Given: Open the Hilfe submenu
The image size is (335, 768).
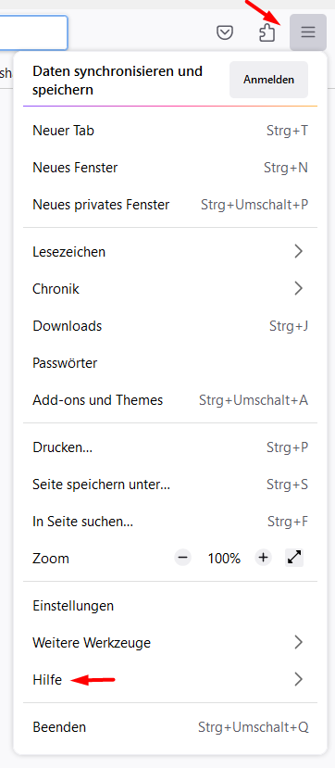Looking at the screenshot, I should pyautogui.click(x=170, y=679).
